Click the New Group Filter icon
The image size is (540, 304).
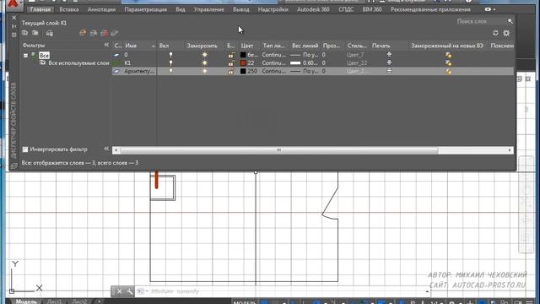click(35, 33)
